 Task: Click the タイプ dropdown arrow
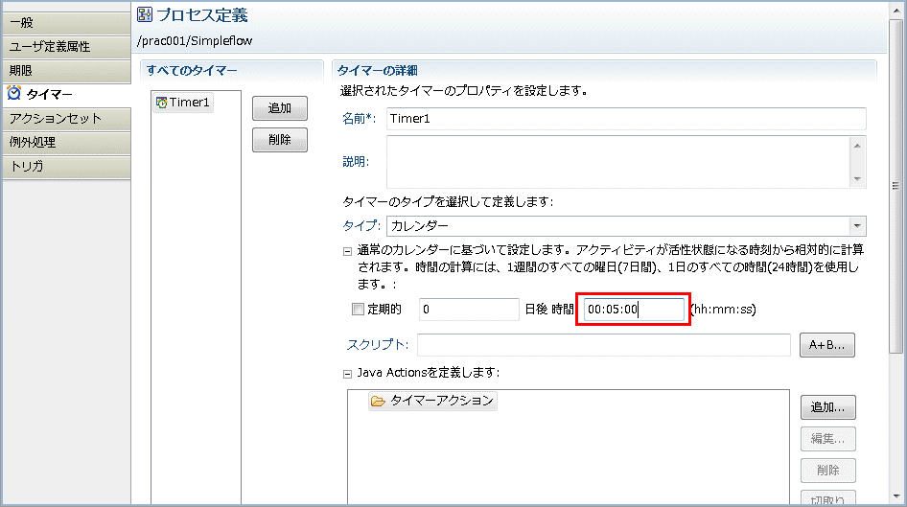point(857,226)
